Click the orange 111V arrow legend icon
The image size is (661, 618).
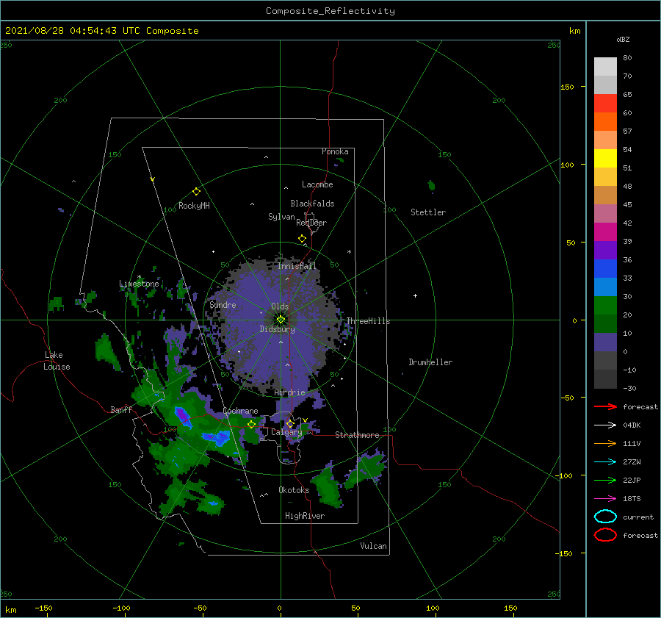tap(605, 443)
